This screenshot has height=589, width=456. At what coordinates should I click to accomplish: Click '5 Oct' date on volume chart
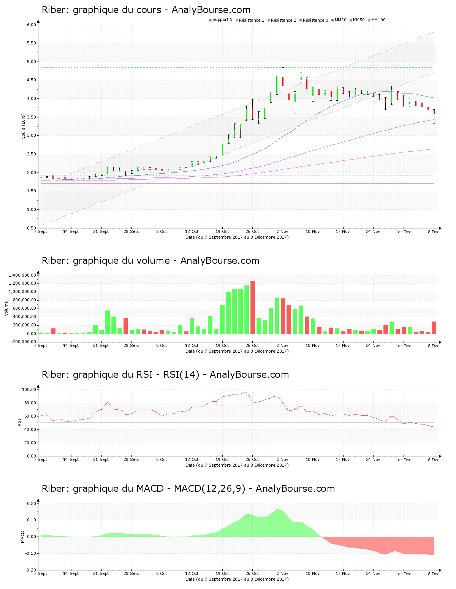[x=161, y=345]
